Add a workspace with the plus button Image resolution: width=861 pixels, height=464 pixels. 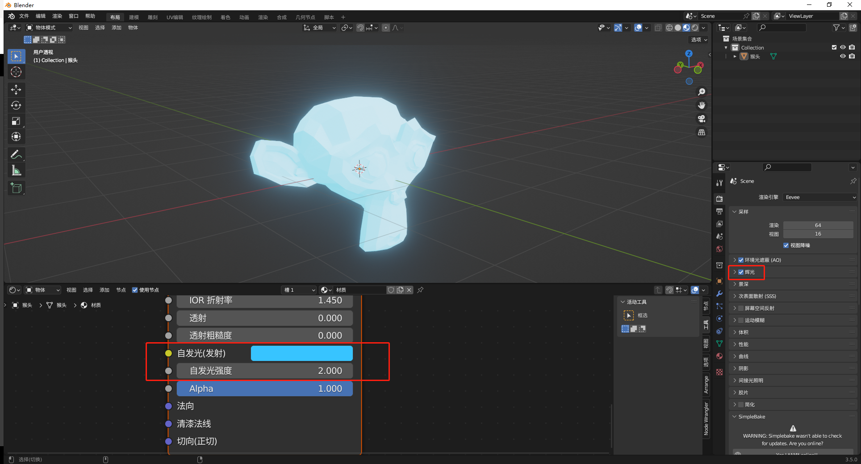coord(343,17)
